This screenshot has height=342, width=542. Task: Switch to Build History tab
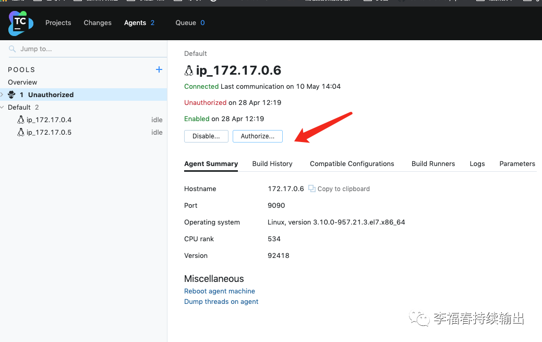coord(272,164)
